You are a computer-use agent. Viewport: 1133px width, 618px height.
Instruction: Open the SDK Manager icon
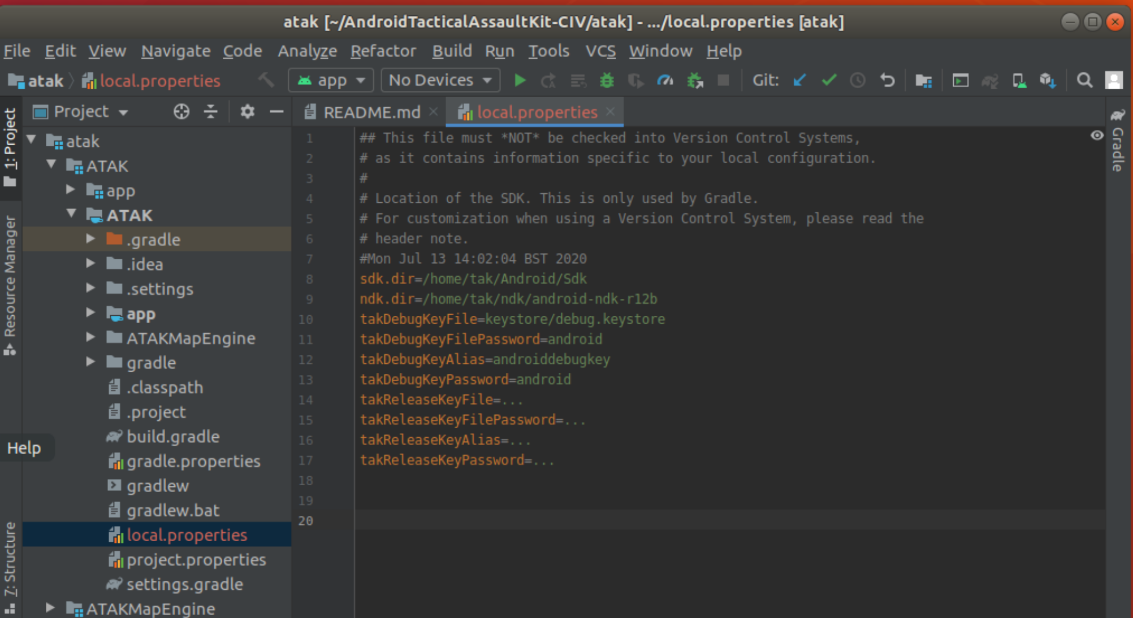point(1048,81)
